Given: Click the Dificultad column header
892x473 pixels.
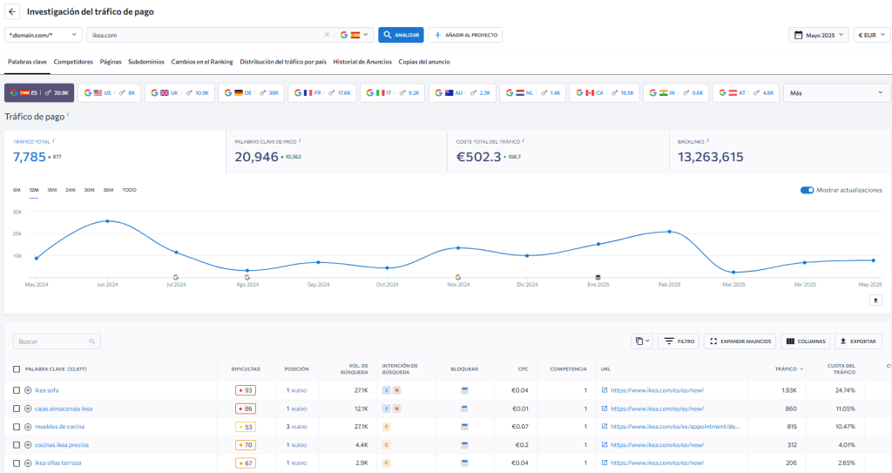Looking at the screenshot, I should (246, 369).
